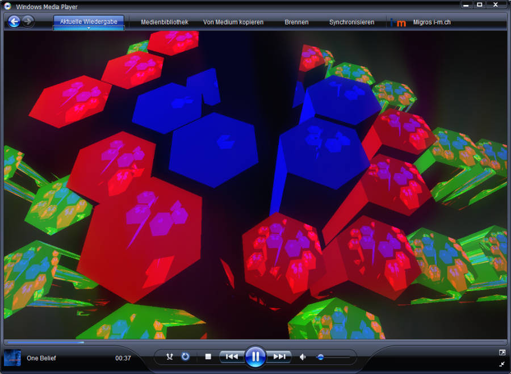Screen dimensions: 511x374
Task: Skip to the next track
Action: coord(279,357)
